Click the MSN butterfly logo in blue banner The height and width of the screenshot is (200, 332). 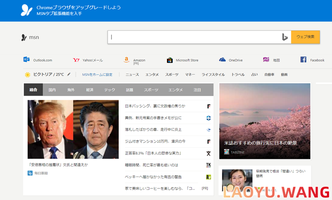pyautogui.click(x=27, y=10)
